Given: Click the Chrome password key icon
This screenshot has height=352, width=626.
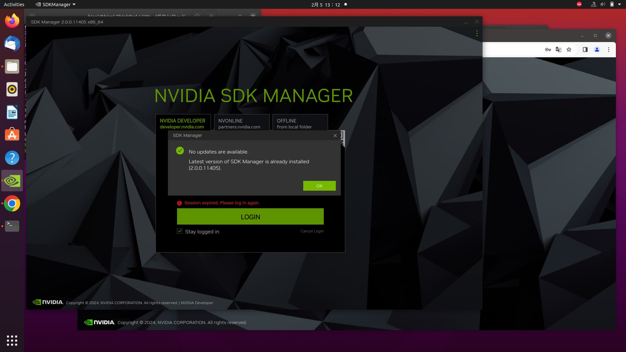Looking at the screenshot, I should point(548,50).
